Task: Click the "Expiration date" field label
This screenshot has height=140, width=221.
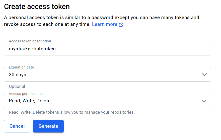Action: 21,67
